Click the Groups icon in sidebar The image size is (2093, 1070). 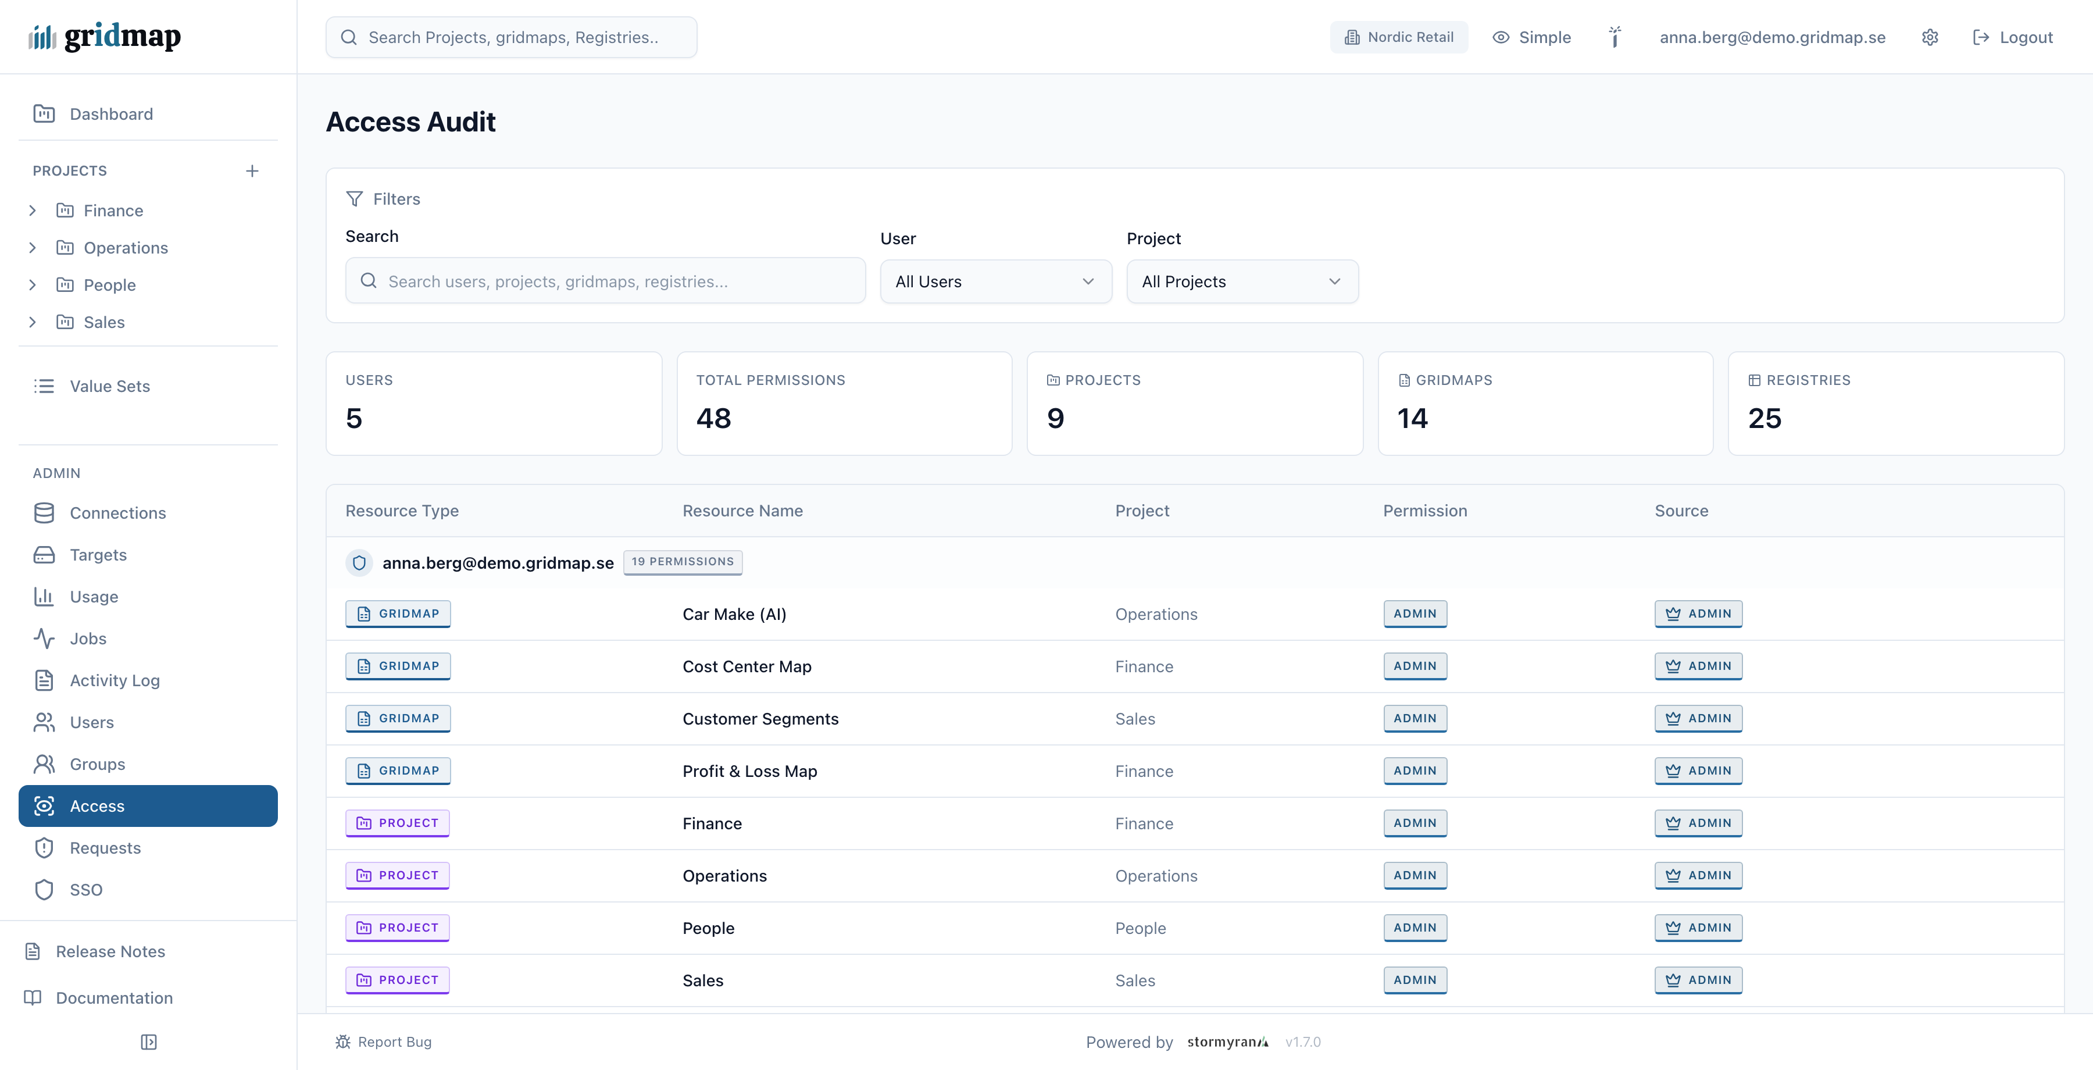tap(44, 764)
